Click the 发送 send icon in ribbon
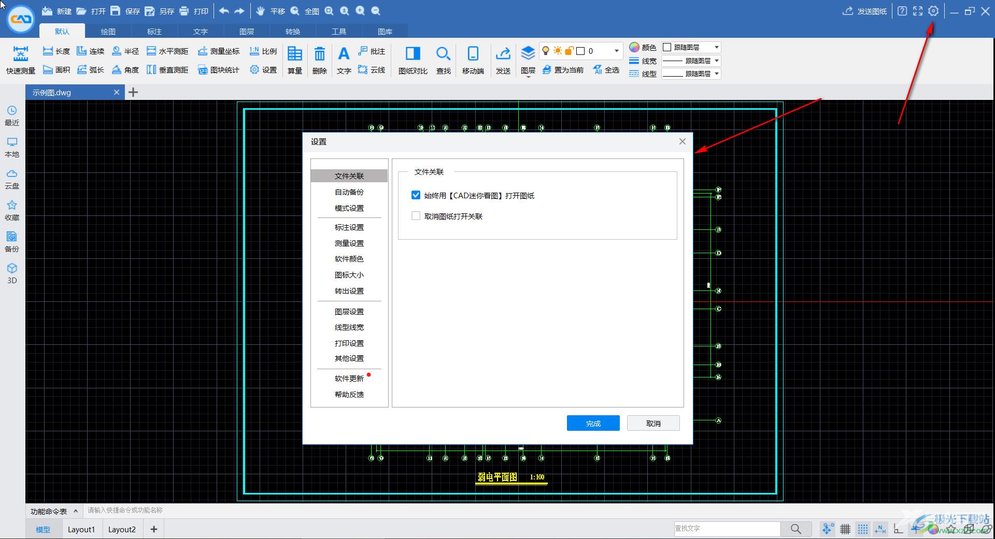The image size is (995, 539). point(503,60)
